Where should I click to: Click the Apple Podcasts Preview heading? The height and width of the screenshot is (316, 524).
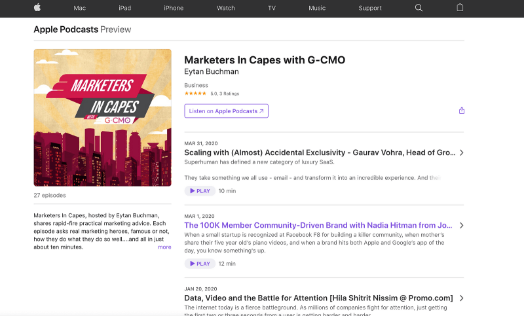point(83,29)
